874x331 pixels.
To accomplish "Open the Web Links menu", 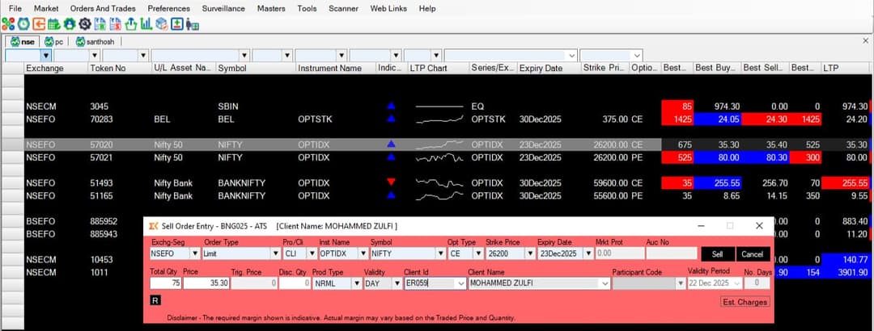I will 388,8.
